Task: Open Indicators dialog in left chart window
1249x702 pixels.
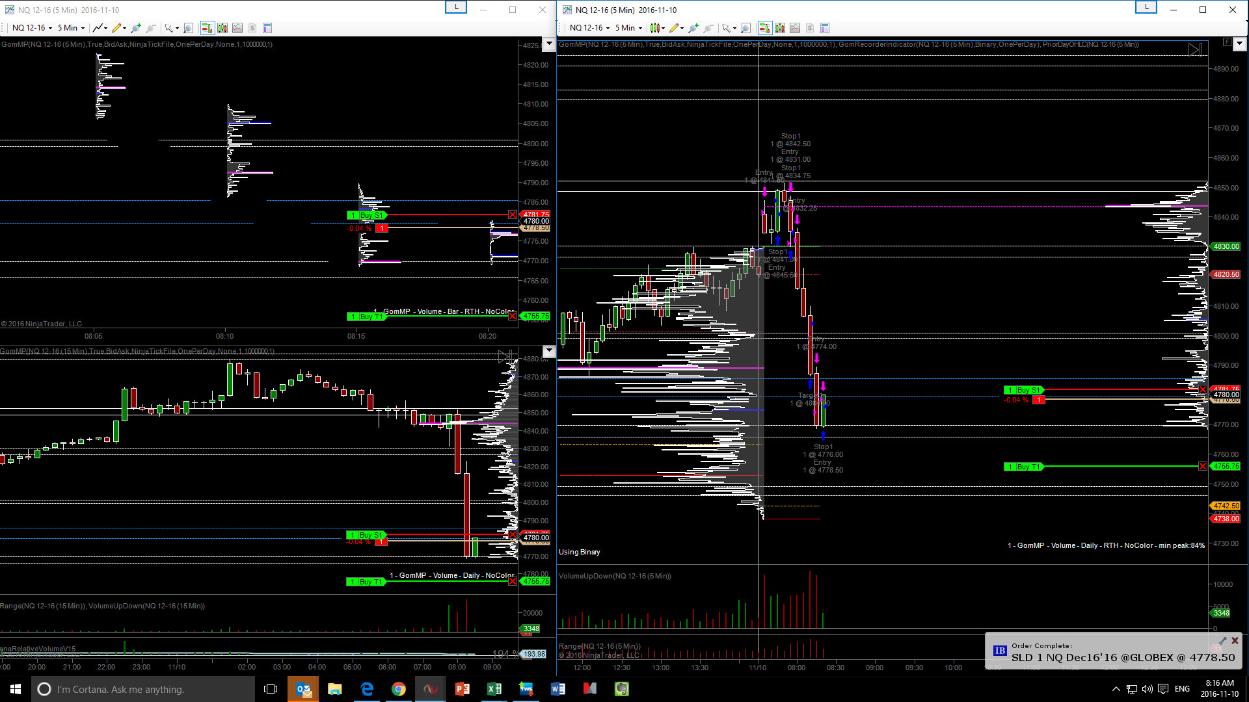Action: 237,28
